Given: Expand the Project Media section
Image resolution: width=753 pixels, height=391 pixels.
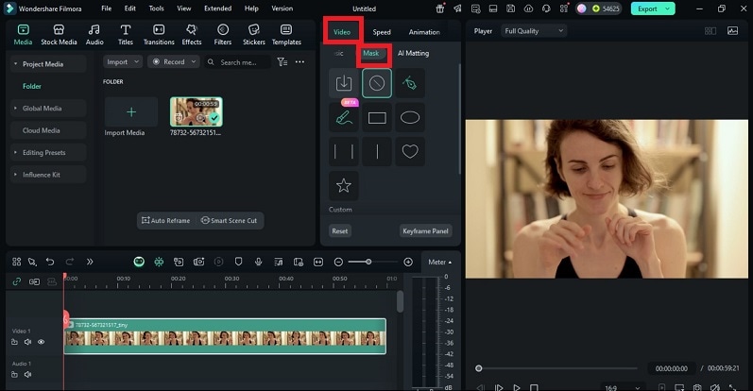Looking at the screenshot, I should [48, 64].
